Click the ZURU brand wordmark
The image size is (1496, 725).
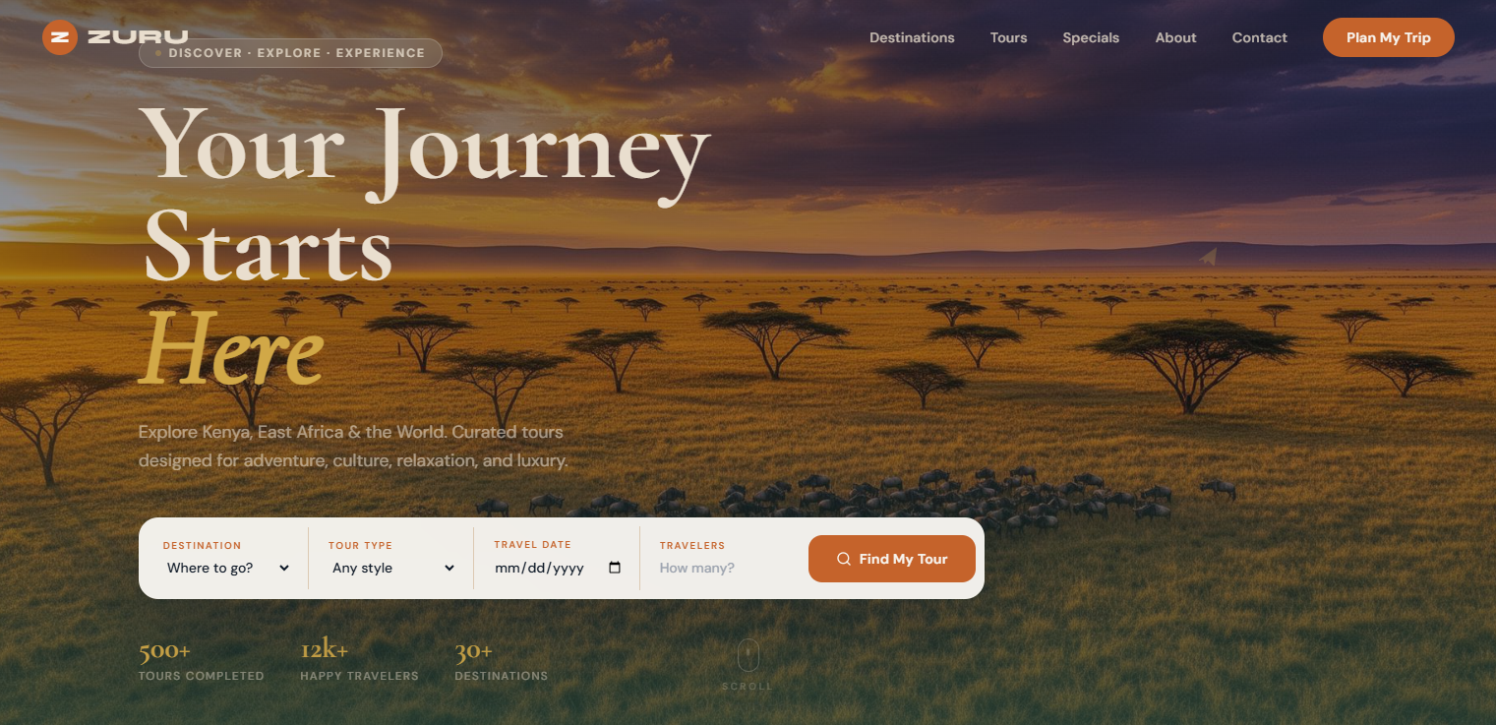pyautogui.click(x=137, y=37)
